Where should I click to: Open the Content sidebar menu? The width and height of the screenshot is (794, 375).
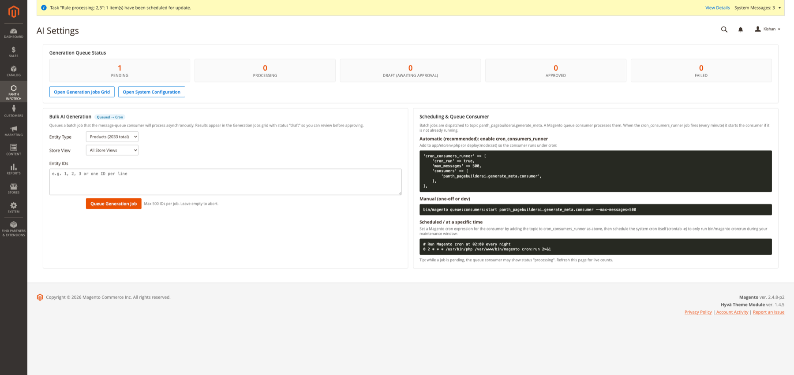[x=14, y=150]
